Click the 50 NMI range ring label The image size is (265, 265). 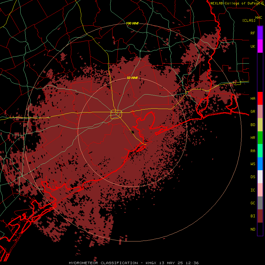[x=132, y=78]
